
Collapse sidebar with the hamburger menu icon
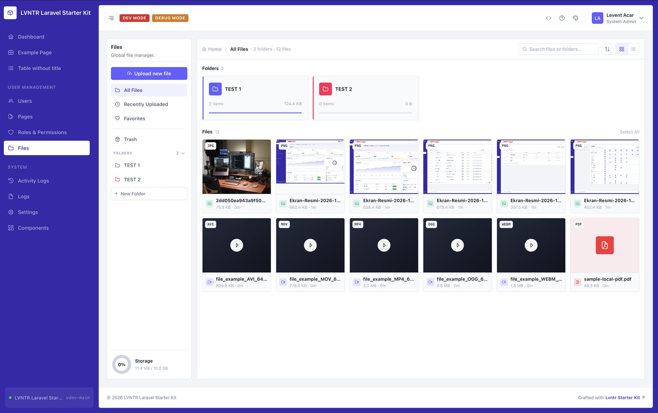point(111,18)
